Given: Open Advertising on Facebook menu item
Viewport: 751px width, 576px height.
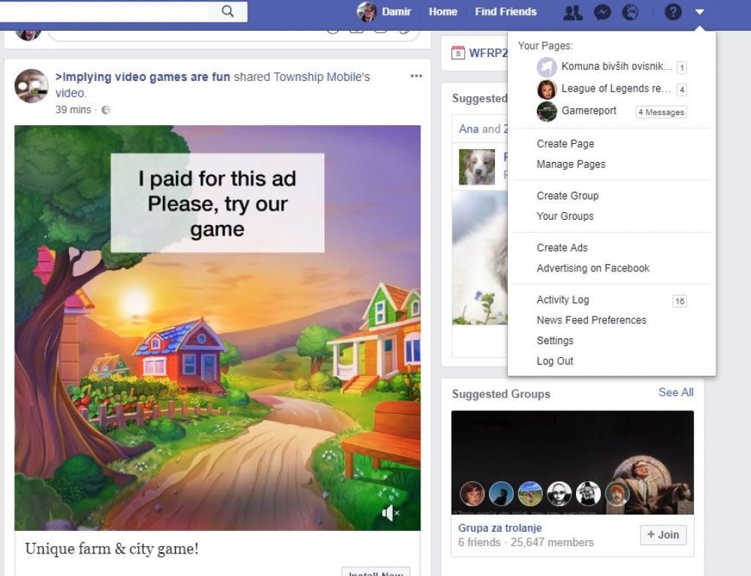Looking at the screenshot, I should pos(593,268).
